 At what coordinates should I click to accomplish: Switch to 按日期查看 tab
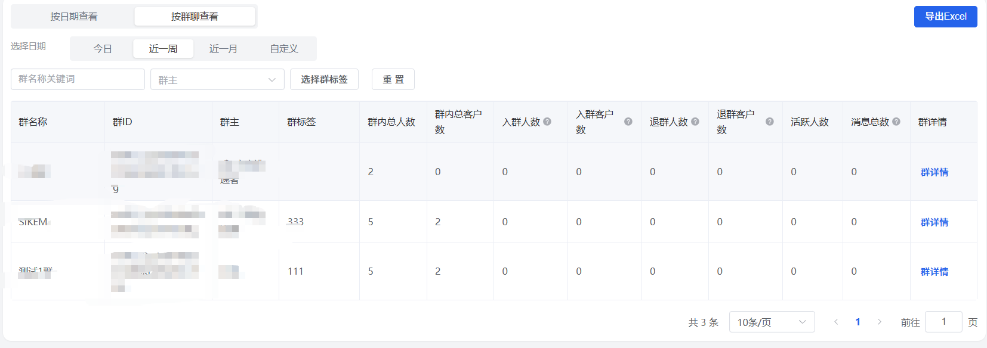coord(74,17)
